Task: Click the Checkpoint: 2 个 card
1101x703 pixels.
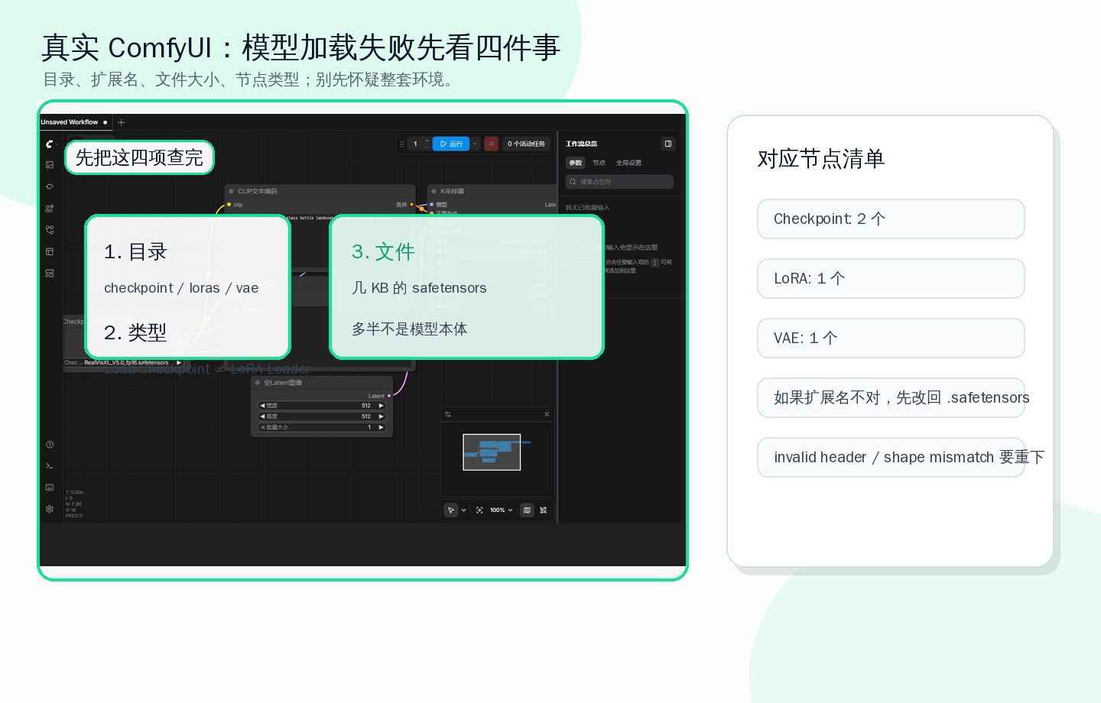Action: click(891, 219)
